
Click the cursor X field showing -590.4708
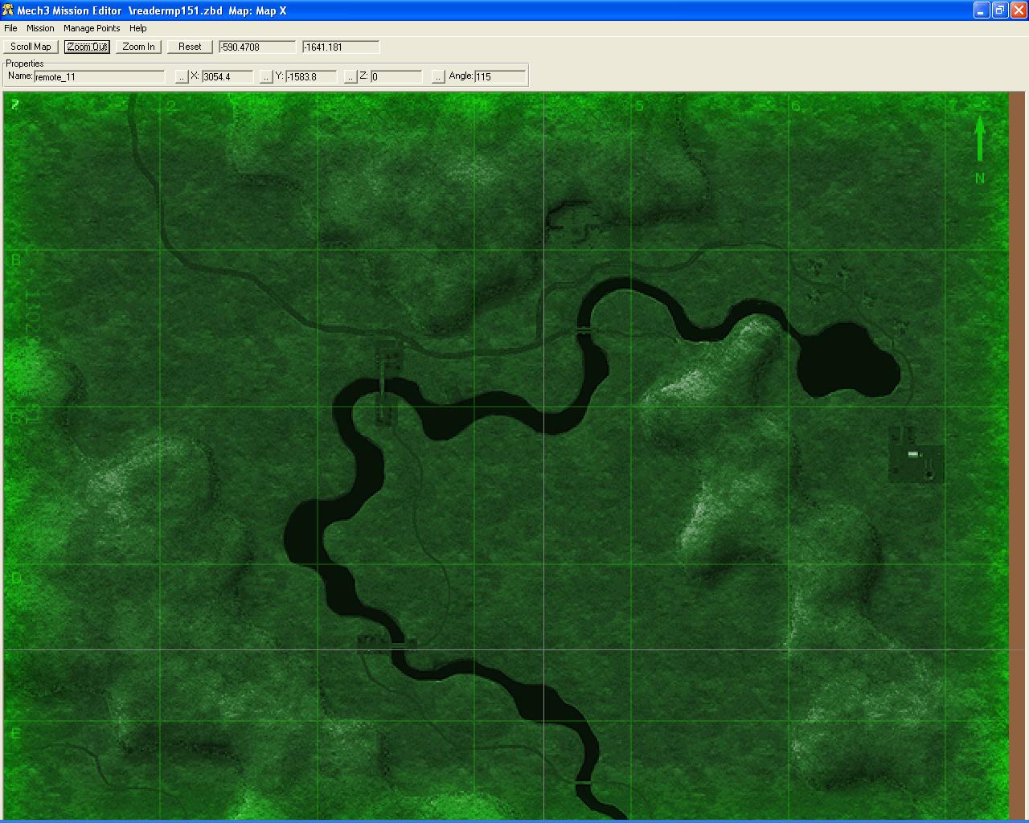coord(256,47)
